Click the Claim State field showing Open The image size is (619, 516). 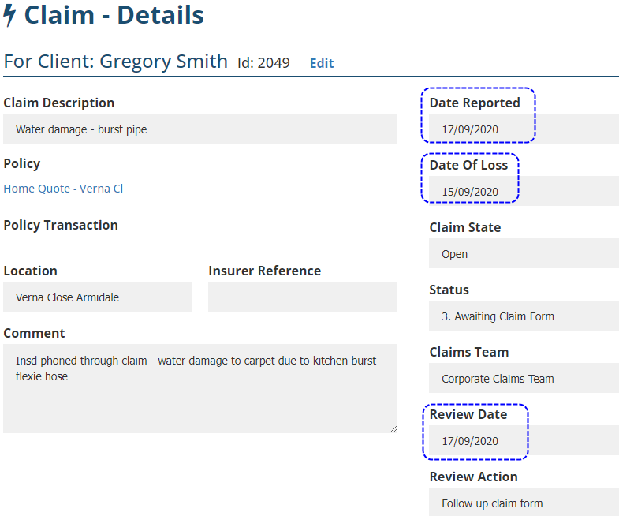[524, 254]
